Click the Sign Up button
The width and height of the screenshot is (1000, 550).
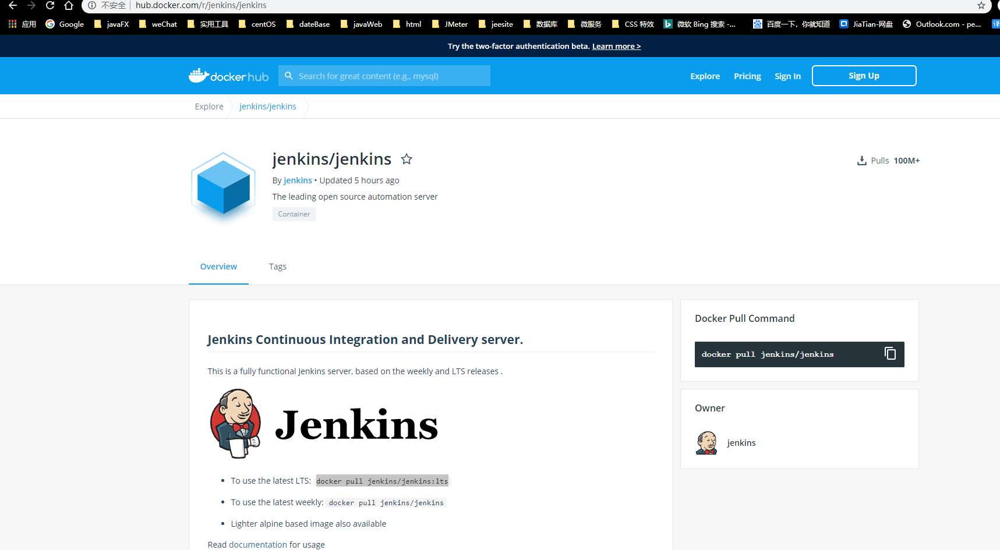tap(864, 76)
